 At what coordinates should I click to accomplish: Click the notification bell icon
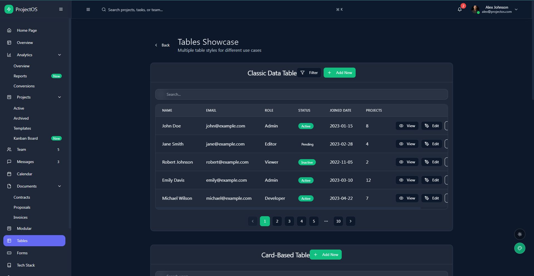coord(459,9)
